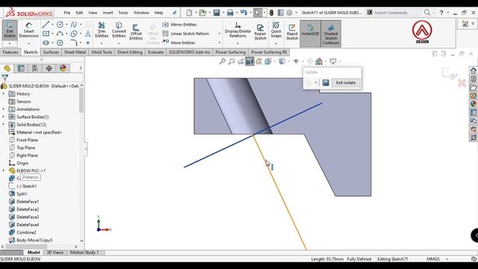The width and height of the screenshot is (478, 269).
Task: Open DimXpertManager crosshair tab
Action: click(x=49, y=68)
